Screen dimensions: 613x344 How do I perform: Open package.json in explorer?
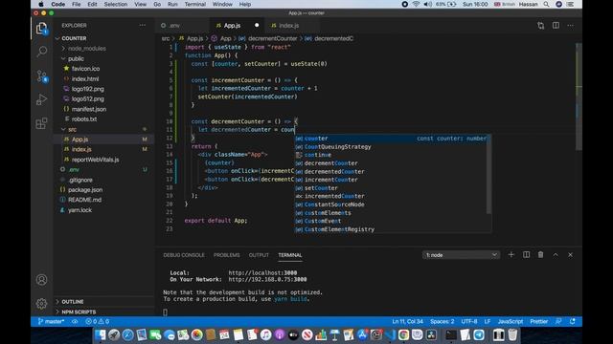point(85,190)
